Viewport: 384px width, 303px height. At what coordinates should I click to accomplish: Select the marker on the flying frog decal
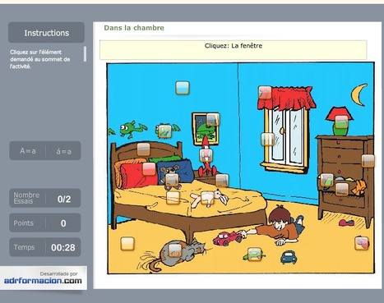[164, 131]
